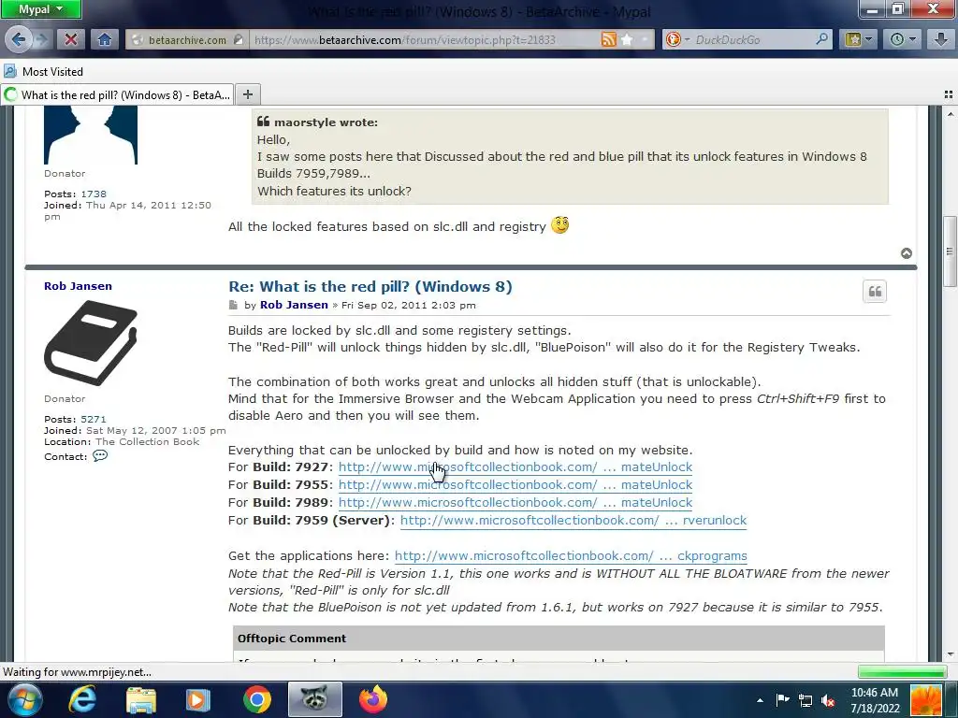This screenshot has width=958, height=718.
Task: Click the smiley emoticon in the reply
Action: click(x=559, y=225)
